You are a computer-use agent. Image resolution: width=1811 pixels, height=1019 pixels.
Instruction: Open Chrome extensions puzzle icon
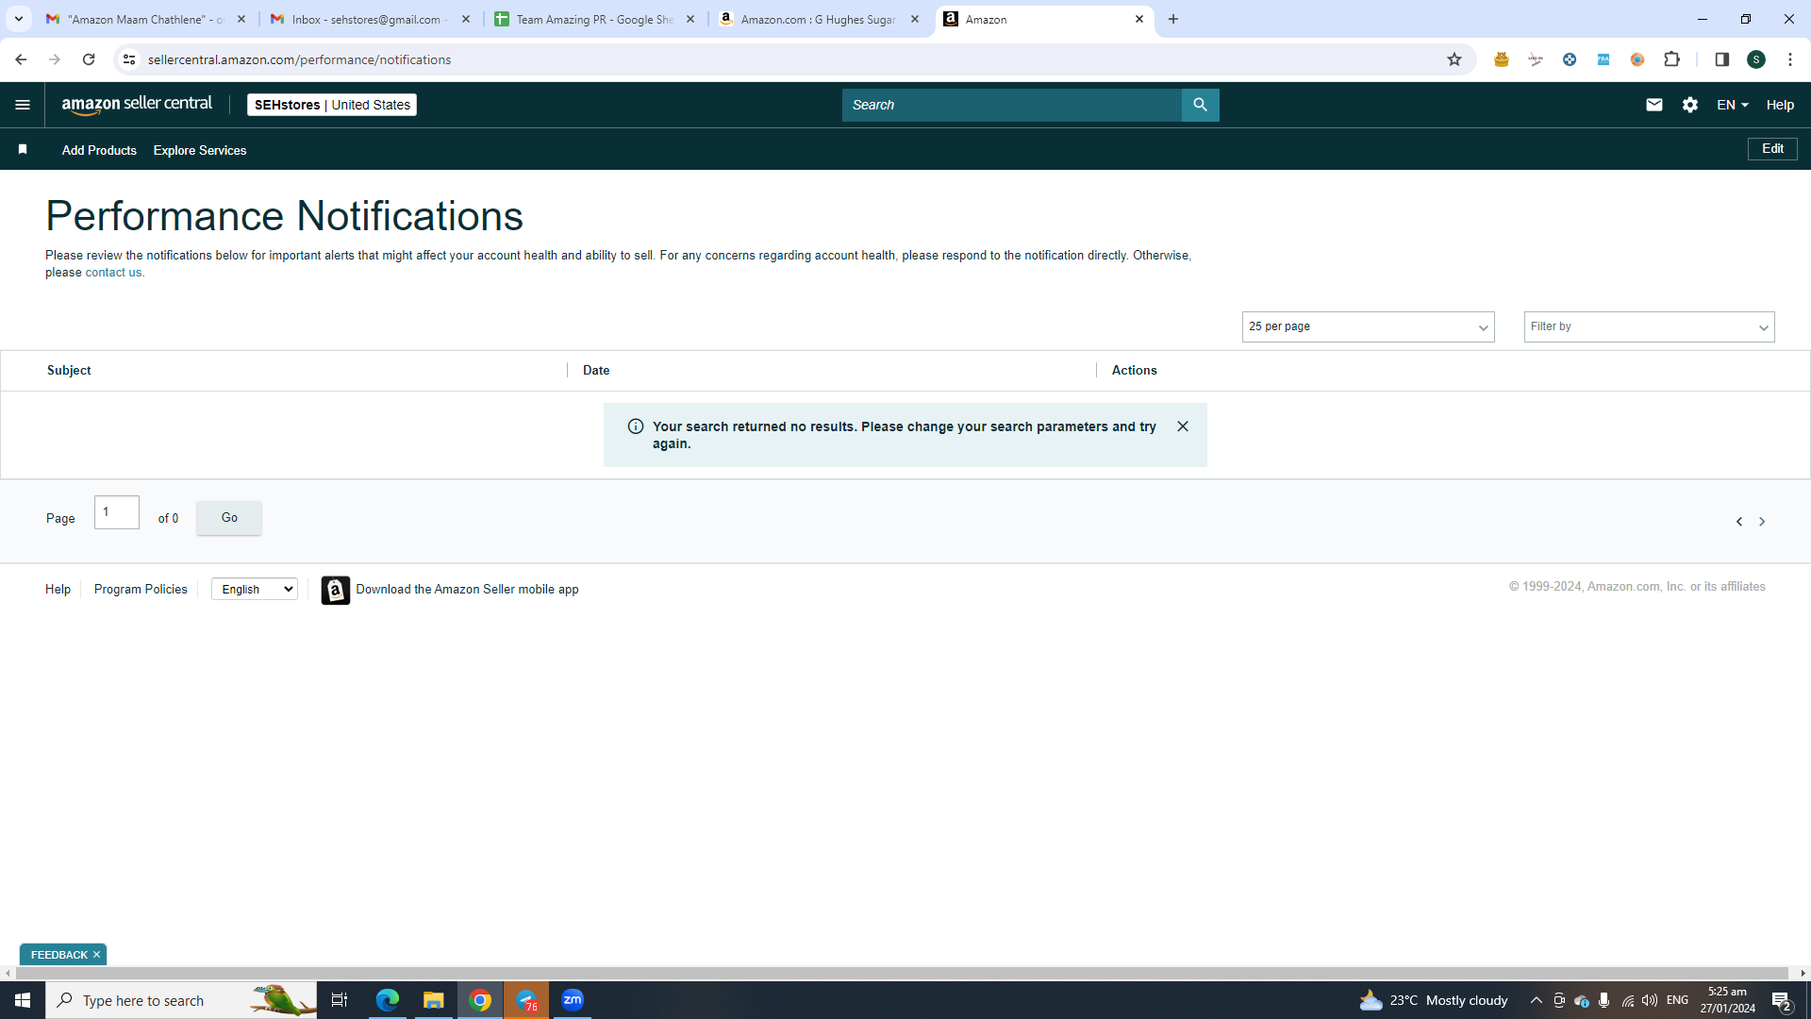[x=1671, y=59]
